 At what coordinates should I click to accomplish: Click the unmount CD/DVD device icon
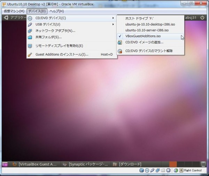[120, 51]
